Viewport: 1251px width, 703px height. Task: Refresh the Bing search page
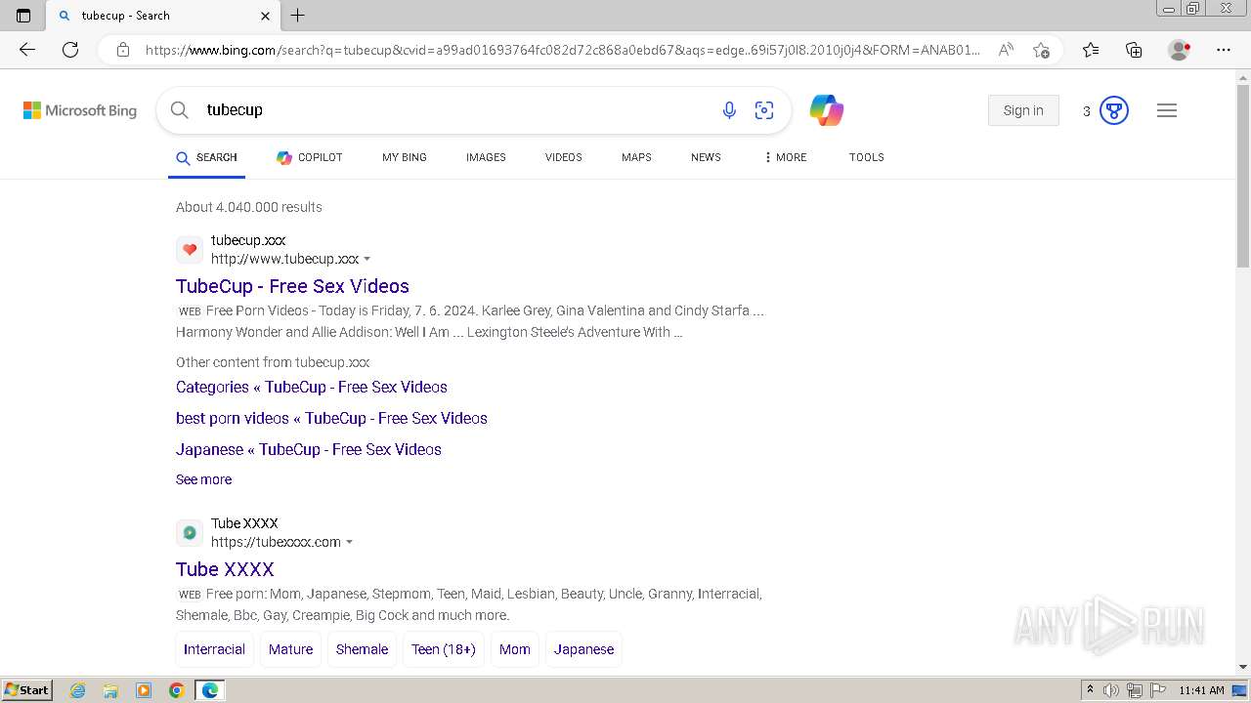[70, 50]
